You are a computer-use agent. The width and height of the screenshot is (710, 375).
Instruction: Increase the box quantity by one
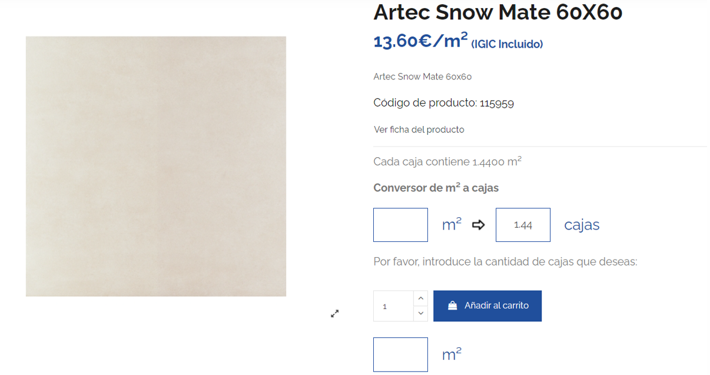420,298
